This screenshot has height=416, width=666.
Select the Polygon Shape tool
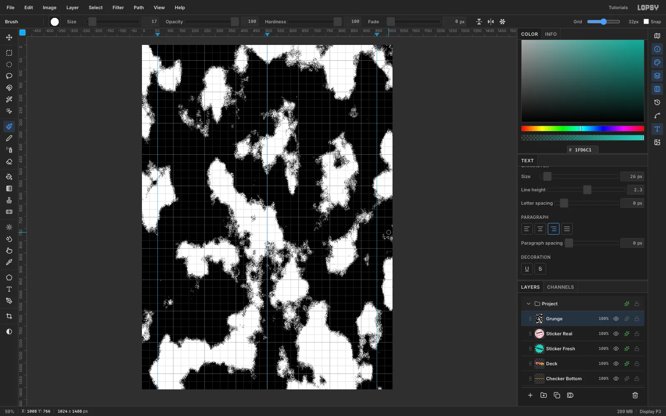click(x=9, y=277)
